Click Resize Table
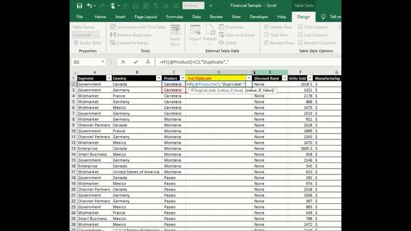Screen dimensions: 411x231 (87, 43)
